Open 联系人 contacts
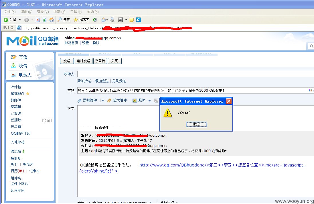Screen dimensions: 314x204 [25, 75]
